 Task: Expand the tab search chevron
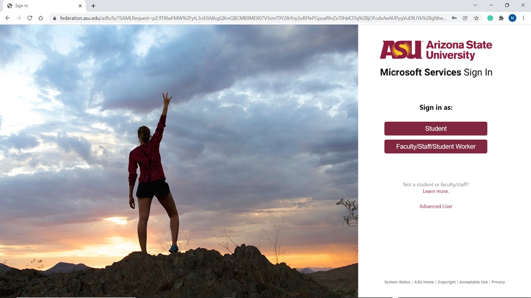(x=475, y=5)
